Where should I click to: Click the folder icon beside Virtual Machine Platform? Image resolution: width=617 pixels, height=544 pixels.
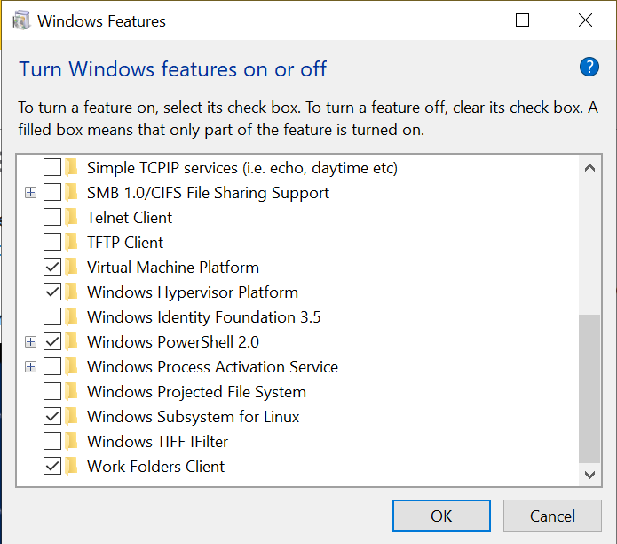tap(72, 268)
